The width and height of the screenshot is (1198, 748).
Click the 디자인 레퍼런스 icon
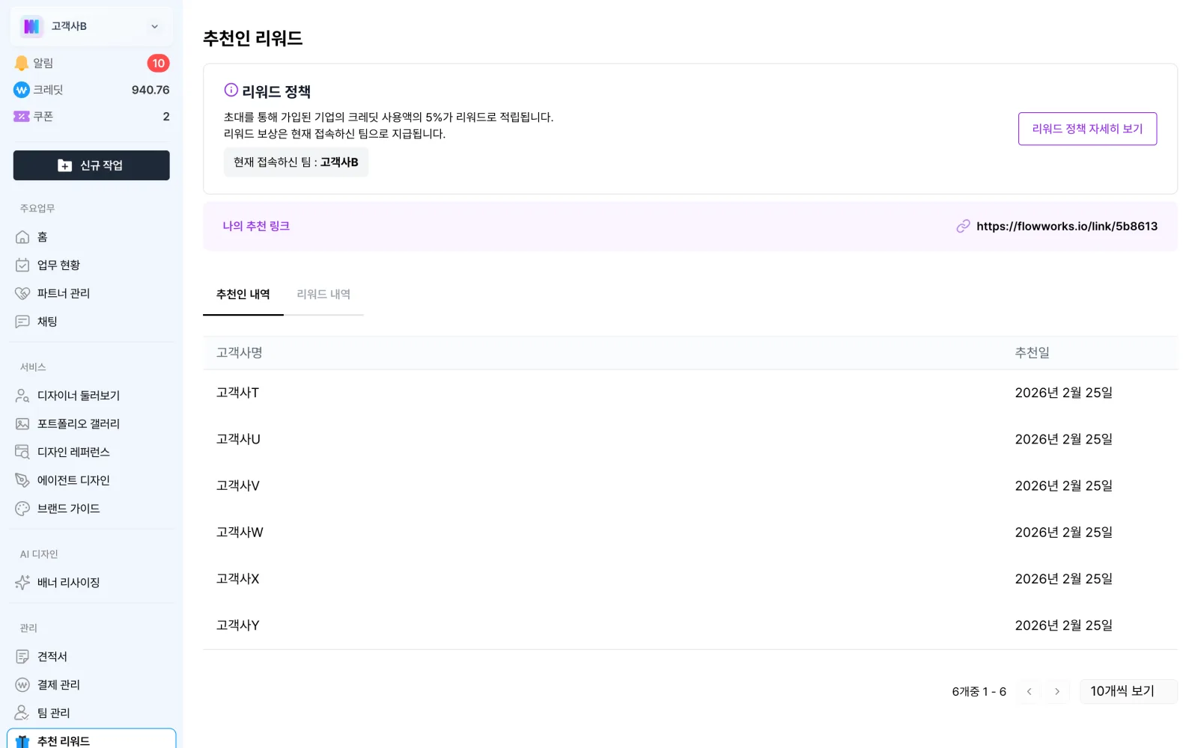pos(22,453)
